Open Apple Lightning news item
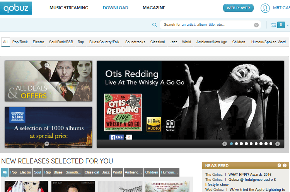 [x=257, y=190]
